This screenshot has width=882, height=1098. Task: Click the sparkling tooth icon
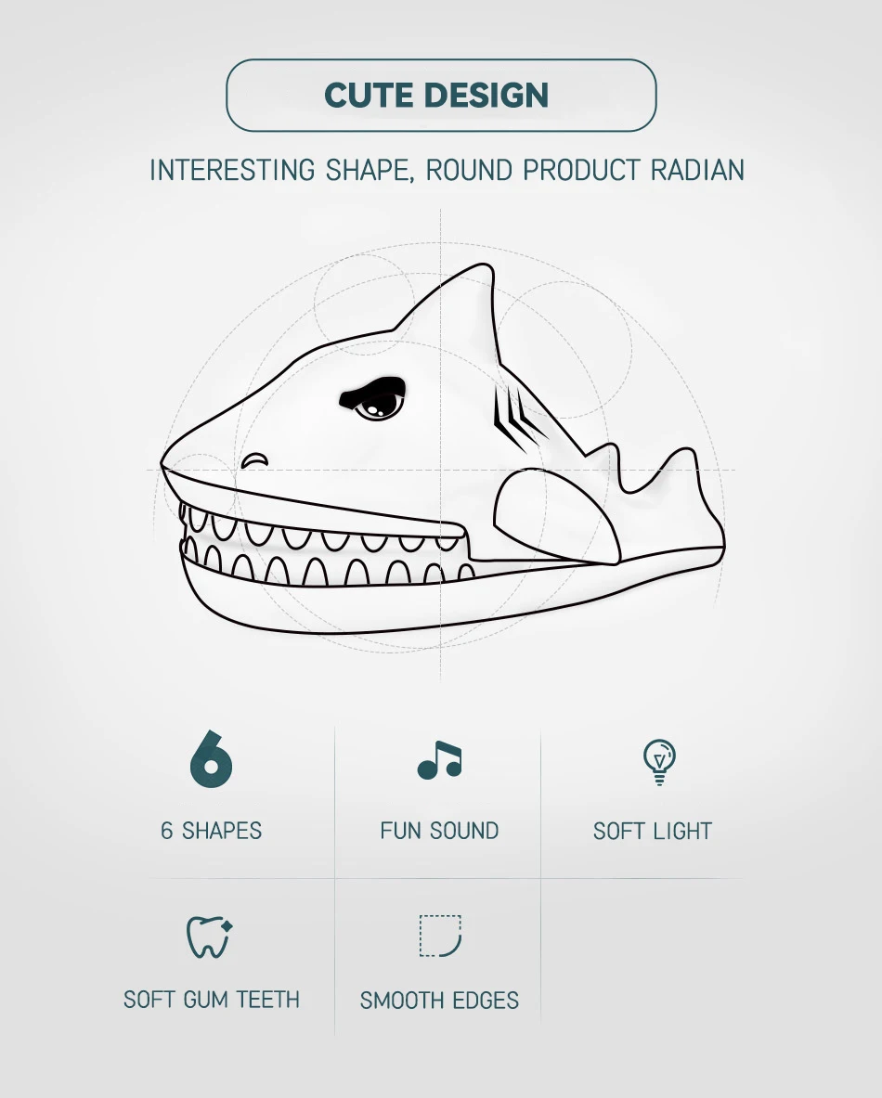click(x=209, y=937)
